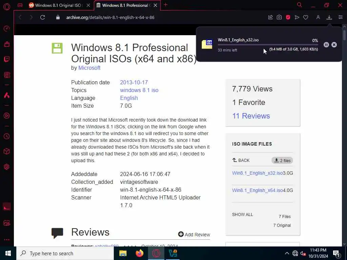Screen dimensions: 347x260
Task: Click Add Review button
Action: pos(194,235)
